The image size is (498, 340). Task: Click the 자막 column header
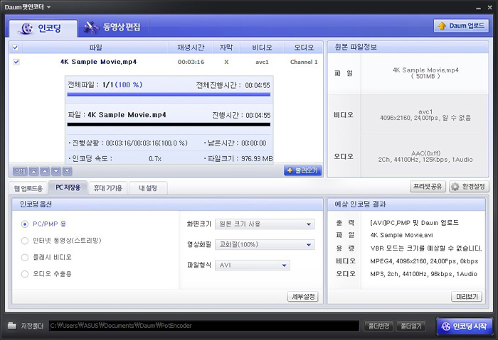[226, 48]
